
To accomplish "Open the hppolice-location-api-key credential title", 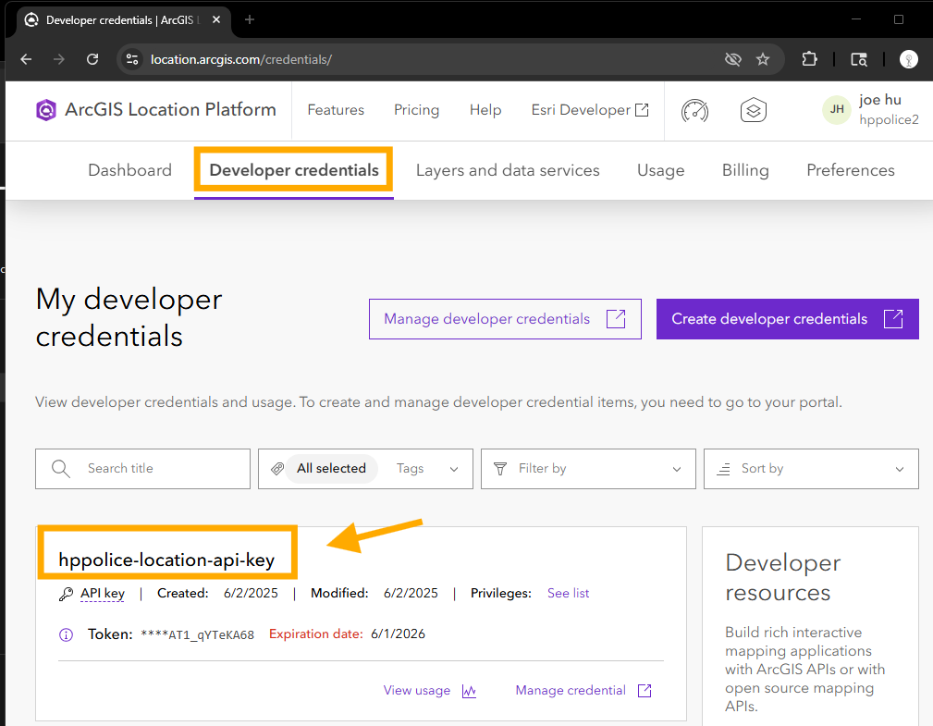I will point(166,560).
